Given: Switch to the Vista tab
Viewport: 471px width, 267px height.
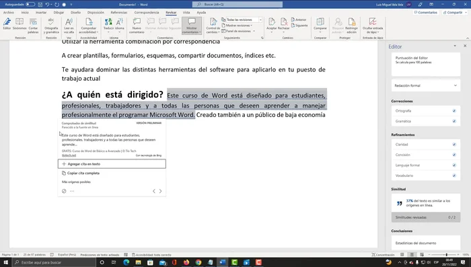Looking at the screenshot, I should [x=186, y=13].
